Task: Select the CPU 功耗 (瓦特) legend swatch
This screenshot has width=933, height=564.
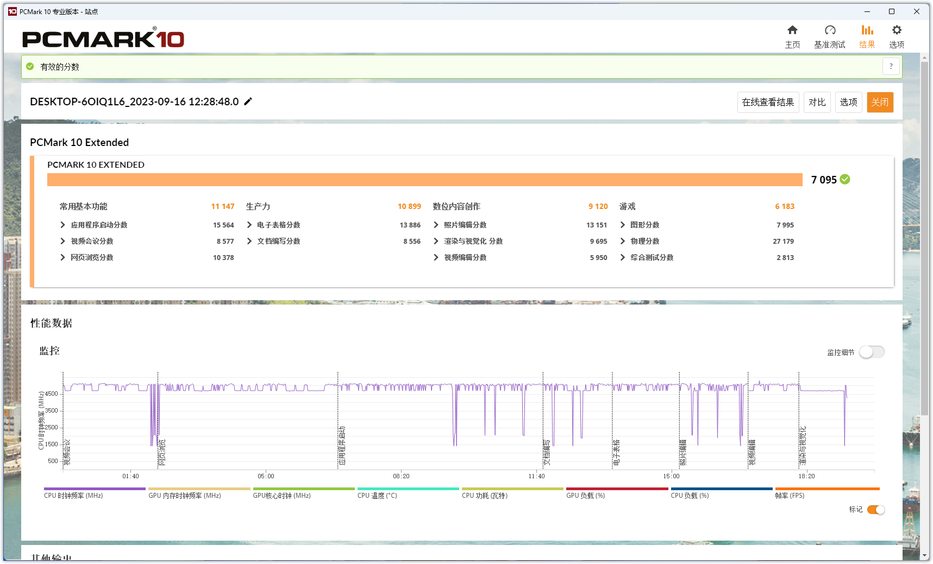Action: tap(512, 489)
